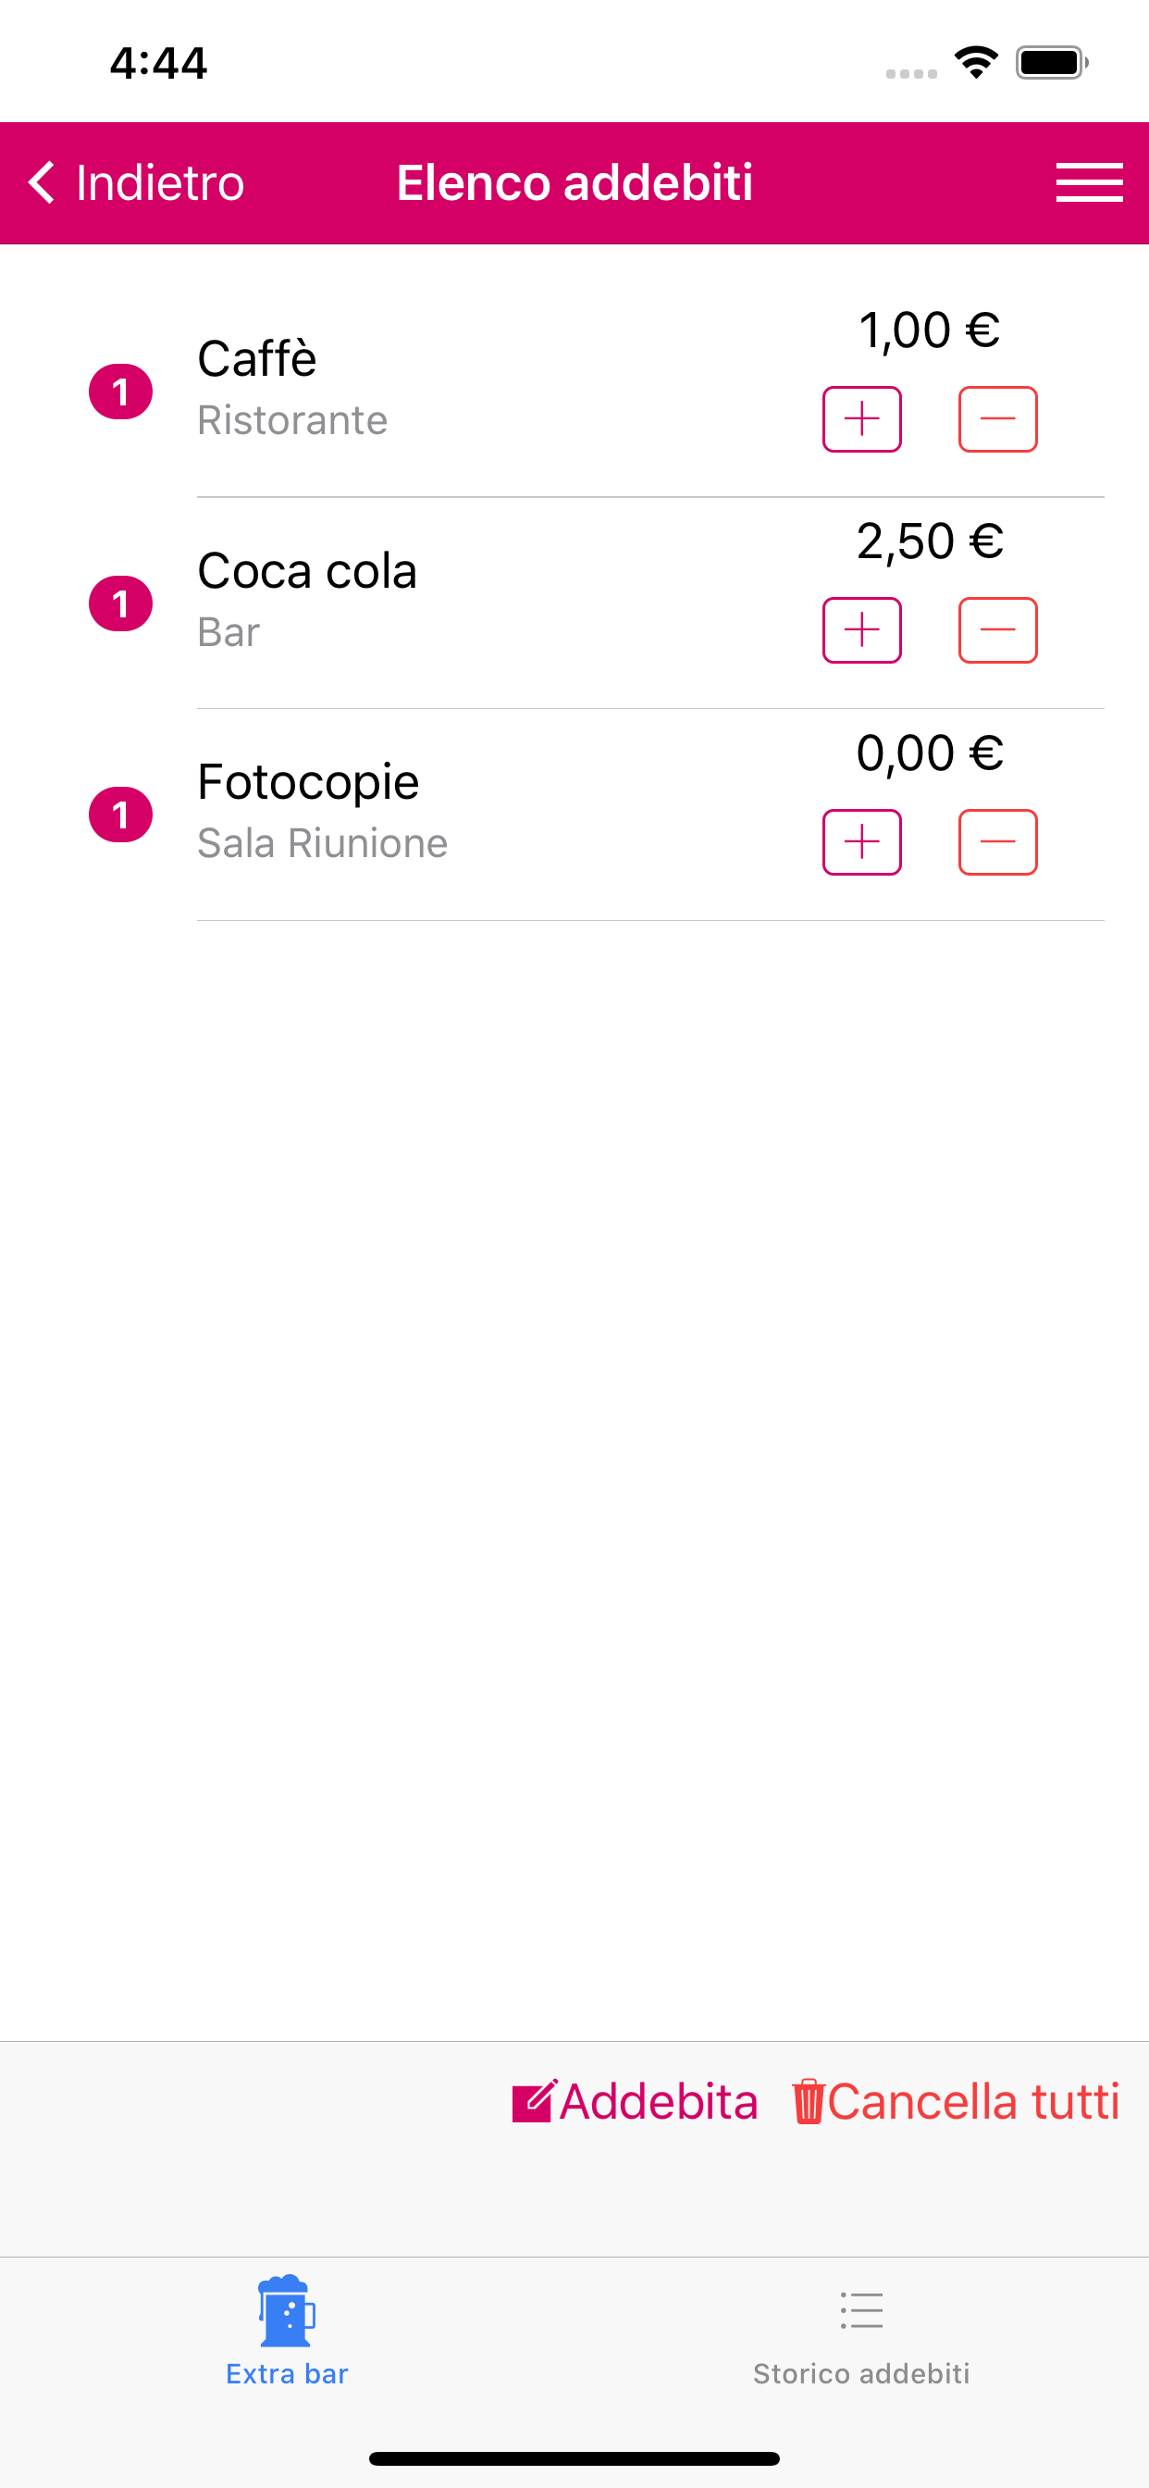This screenshot has width=1149, height=2488.
Task: Add one more Coca cola
Action: (x=861, y=630)
